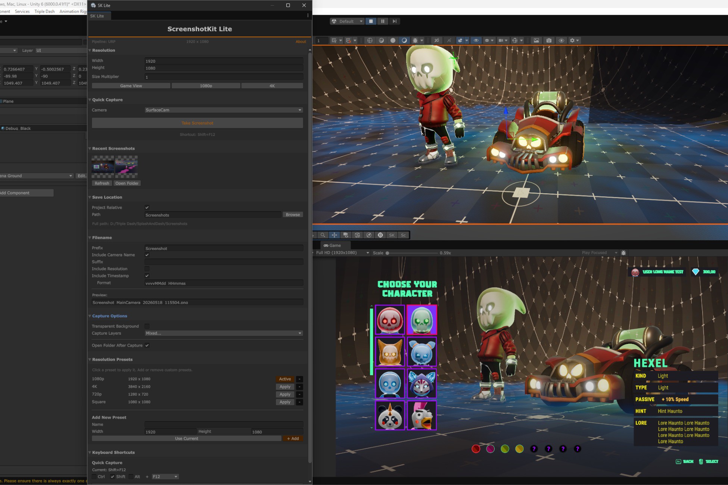Click the SK overlay button
The width and height of the screenshot is (728, 485).
point(392,235)
